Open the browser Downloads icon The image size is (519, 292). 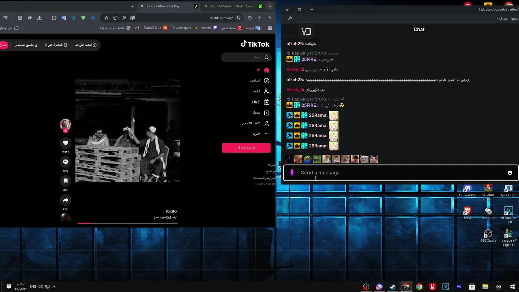click(x=39, y=18)
